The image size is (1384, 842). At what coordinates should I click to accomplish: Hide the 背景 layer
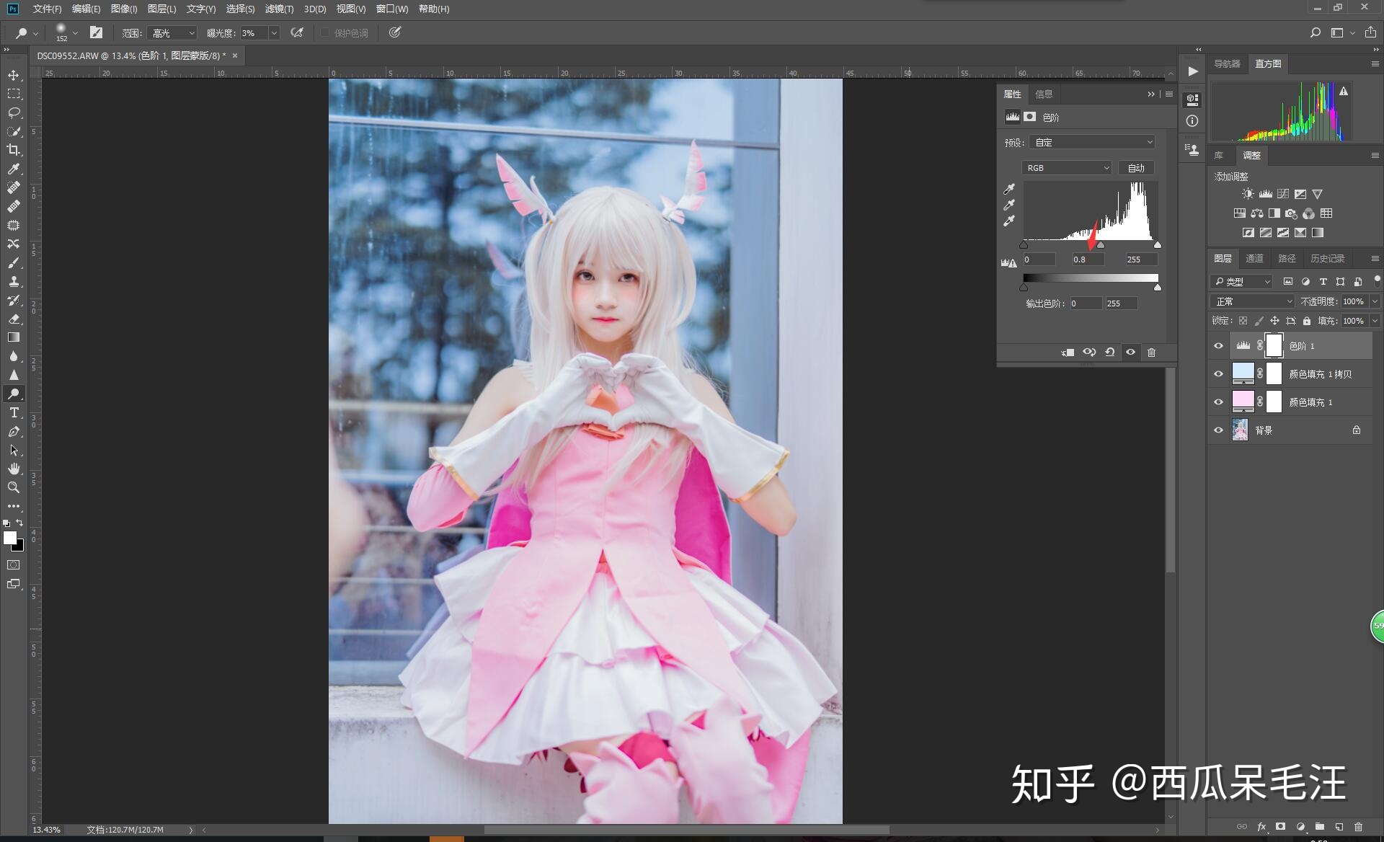[1219, 430]
